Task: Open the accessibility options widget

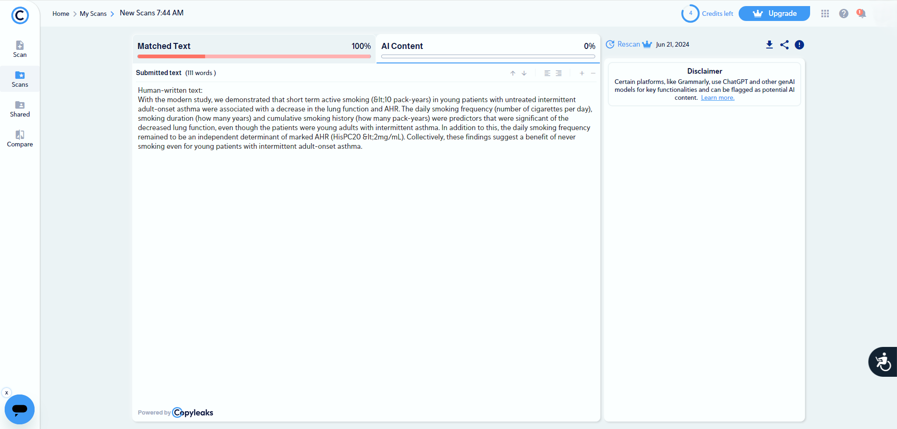Action: pyautogui.click(x=883, y=362)
